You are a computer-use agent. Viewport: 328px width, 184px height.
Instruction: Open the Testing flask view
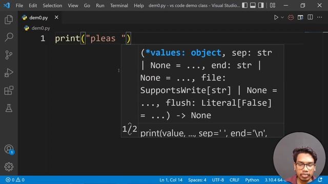9,108
